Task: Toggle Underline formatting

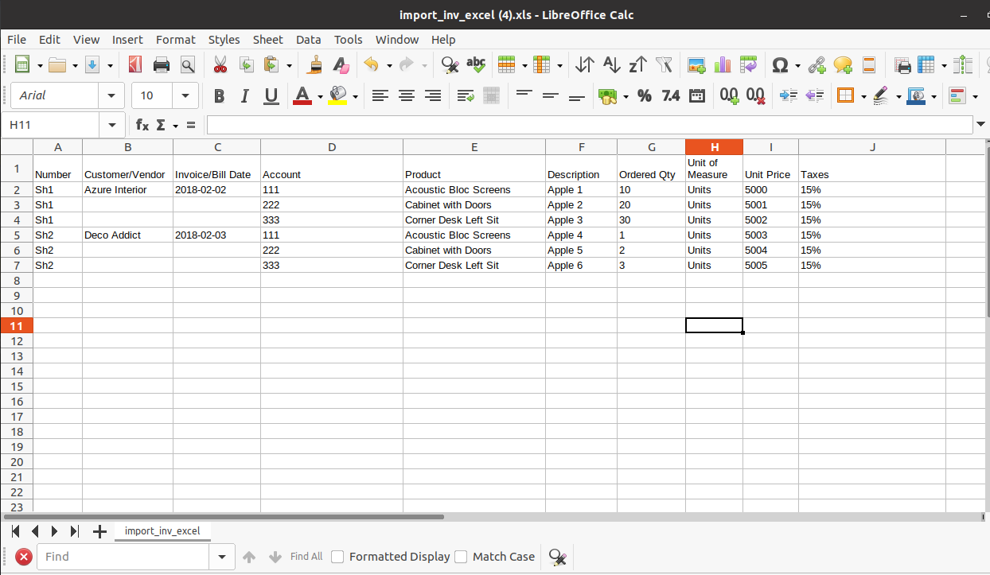Action: [x=271, y=95]
